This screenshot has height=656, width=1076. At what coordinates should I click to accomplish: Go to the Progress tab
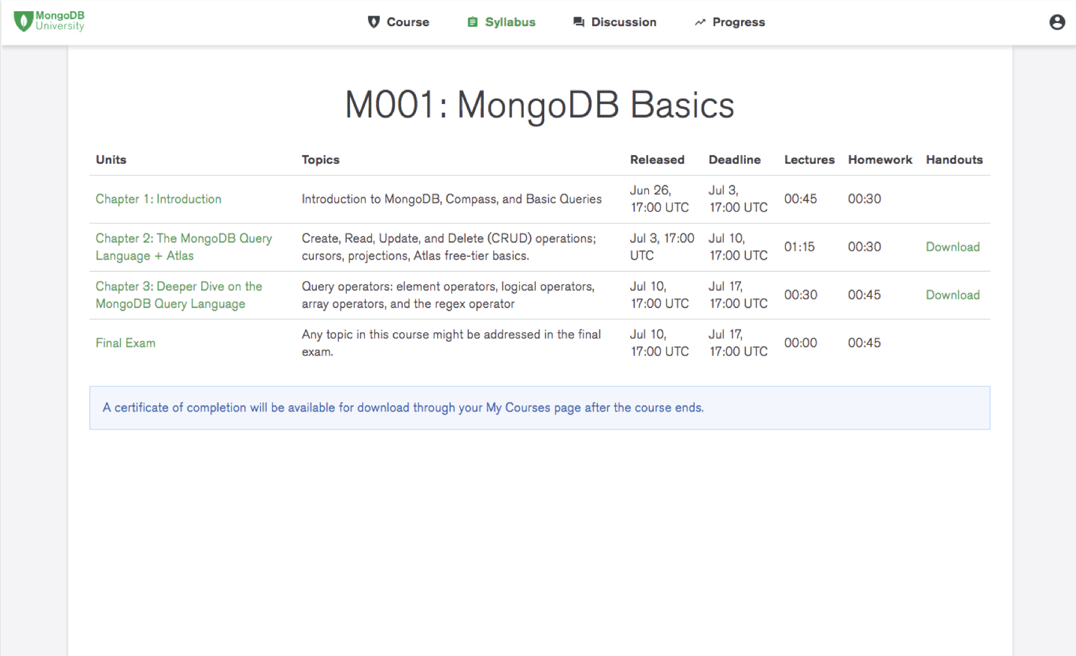pos(730,22)
